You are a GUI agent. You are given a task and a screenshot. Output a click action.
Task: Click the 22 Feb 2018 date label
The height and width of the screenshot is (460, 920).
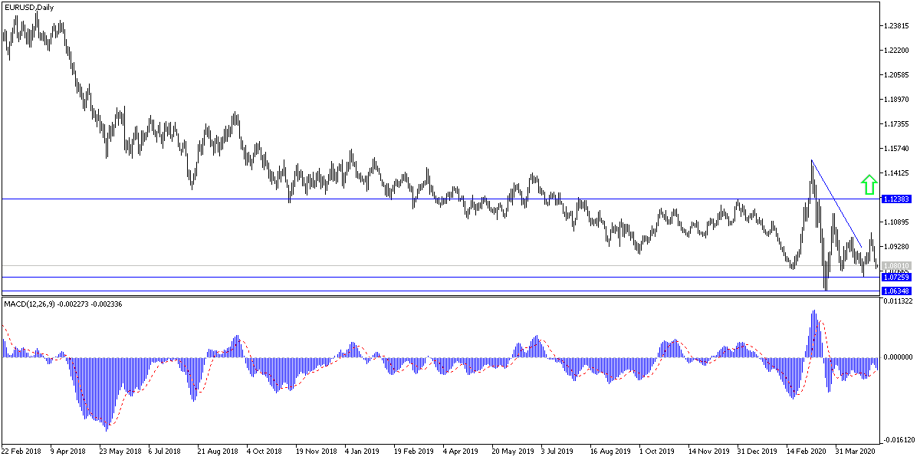tap(21, 452)
